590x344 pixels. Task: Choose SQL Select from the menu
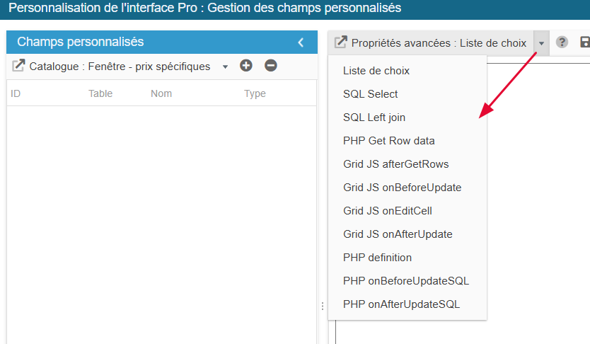371,94
